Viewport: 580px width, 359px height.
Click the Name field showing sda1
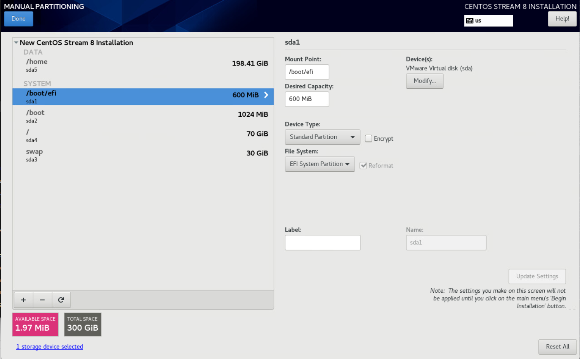(x=446, y=243)
